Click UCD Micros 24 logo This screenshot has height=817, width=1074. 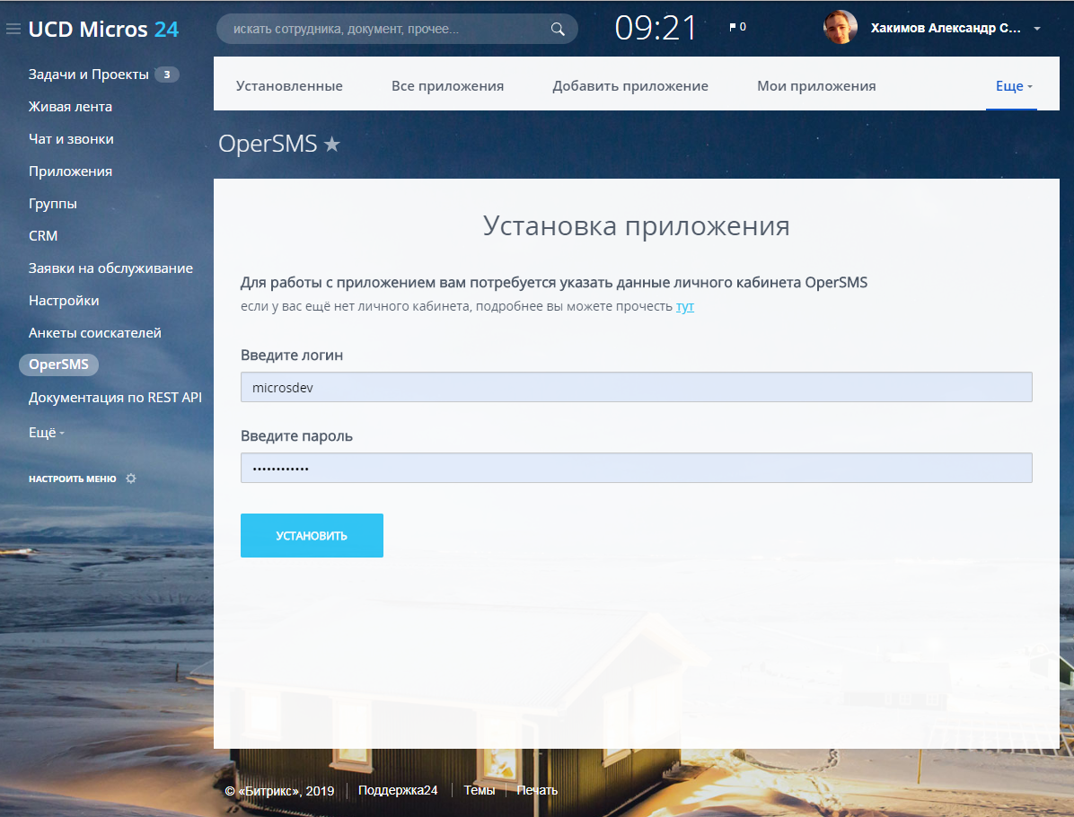pos(103,29)
